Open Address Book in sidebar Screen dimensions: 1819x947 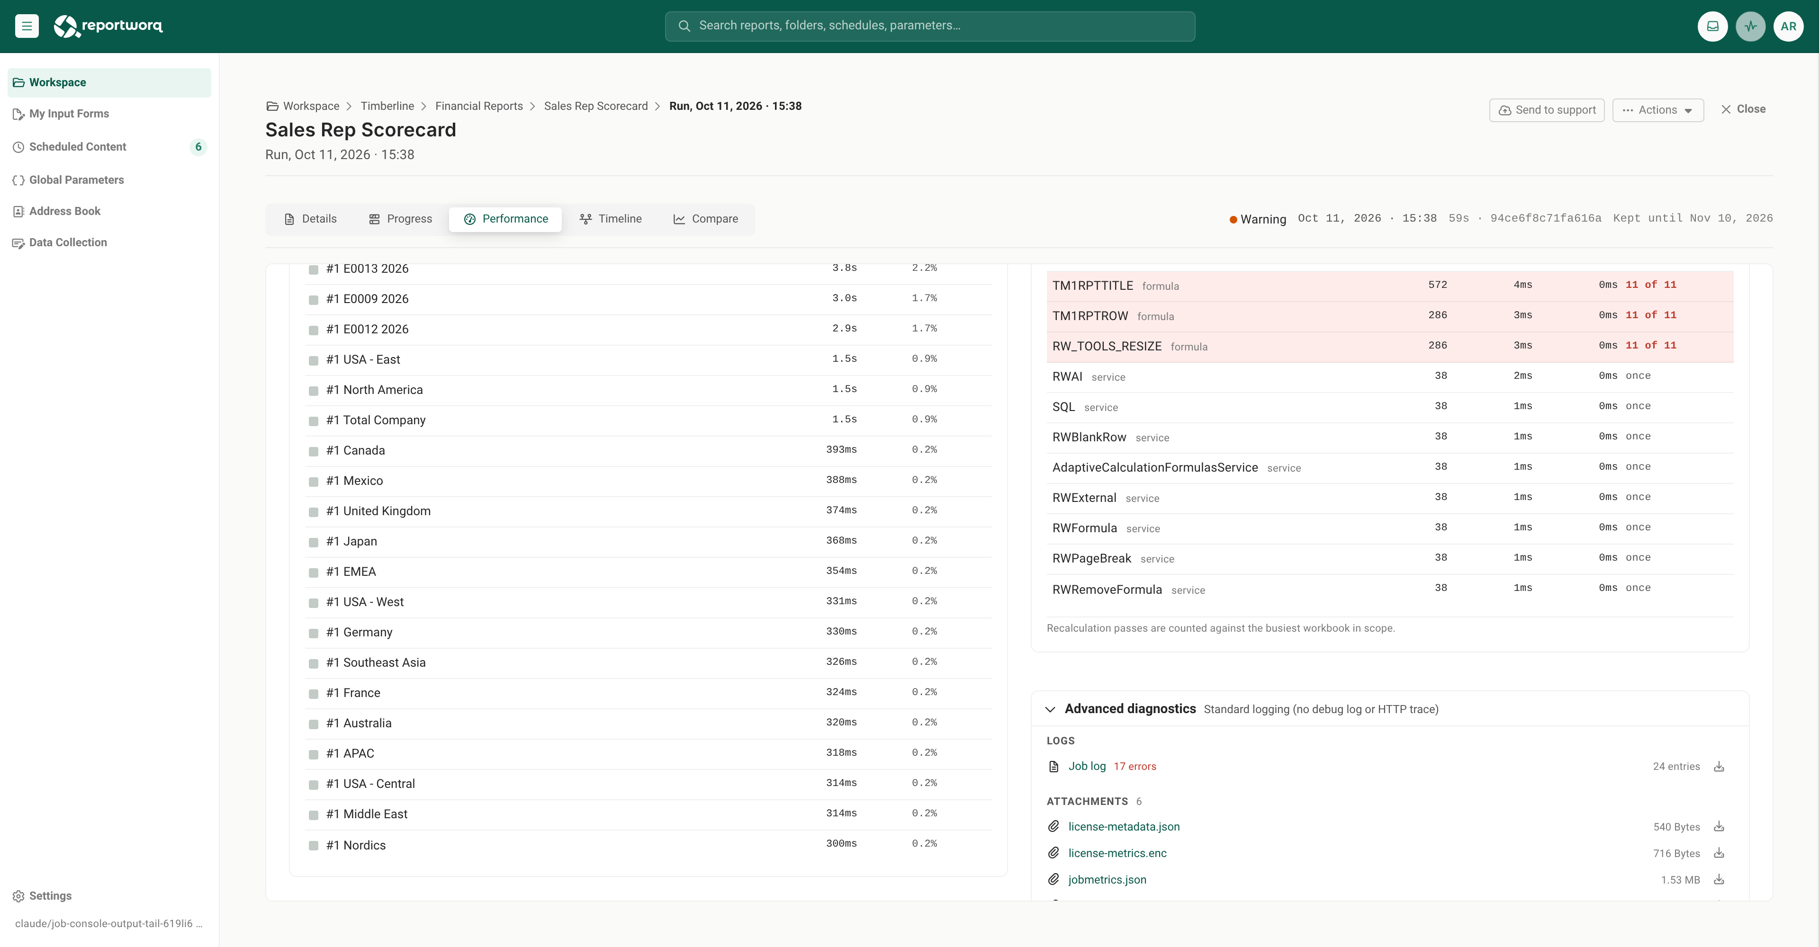tap(109, 211)
